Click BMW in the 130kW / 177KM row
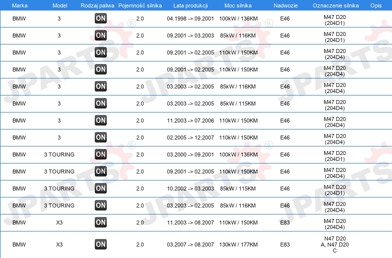Image resolution: width=392 pixels, height=258 pixels. 19,245
